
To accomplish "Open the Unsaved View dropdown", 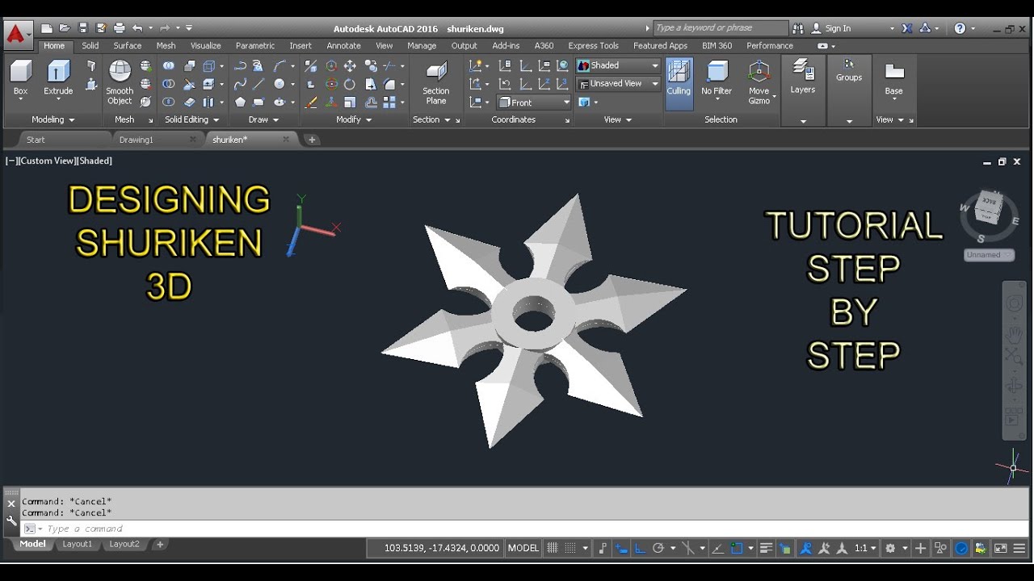I will (619, 83).
